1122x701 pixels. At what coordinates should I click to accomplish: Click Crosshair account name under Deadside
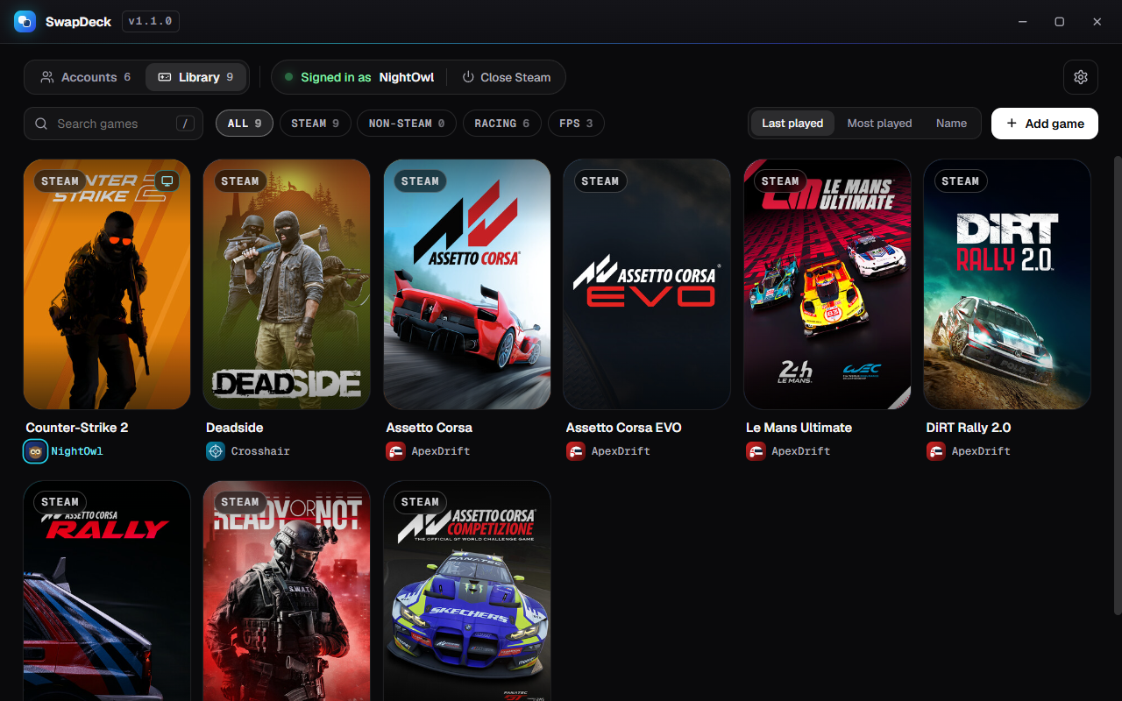tap(260, 451)
